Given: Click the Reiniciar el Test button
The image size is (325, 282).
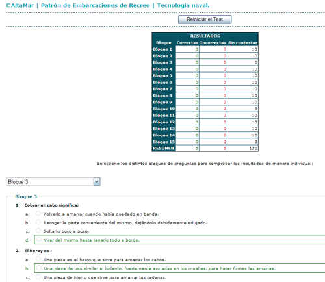Looking at the screenshot, I should click(205, 19).
